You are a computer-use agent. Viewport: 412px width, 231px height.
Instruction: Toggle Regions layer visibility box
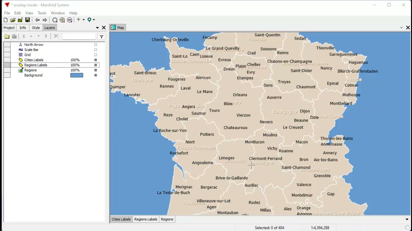96,70
